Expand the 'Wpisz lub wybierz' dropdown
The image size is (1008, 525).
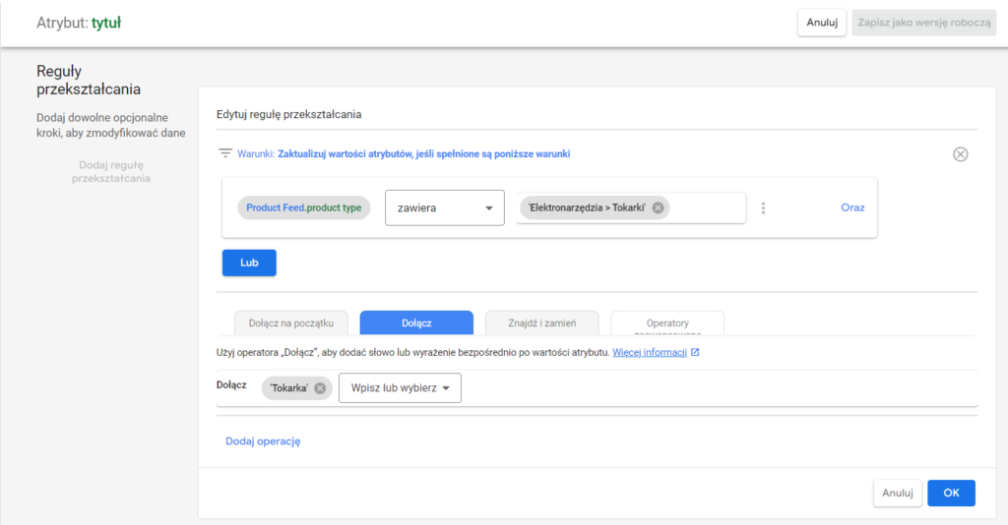click(x=400, y=388)
